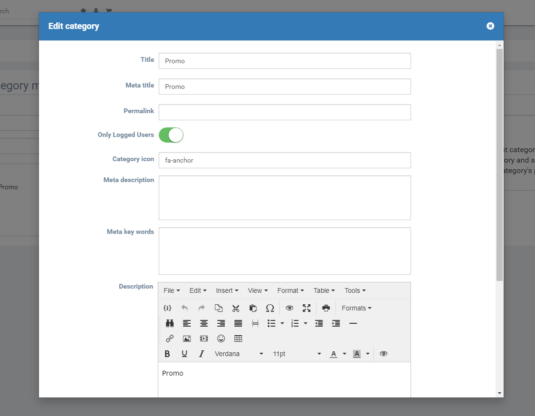Toggle visual aids eye icon after colors
535x416 pixels.
click(x=383, y=354)
